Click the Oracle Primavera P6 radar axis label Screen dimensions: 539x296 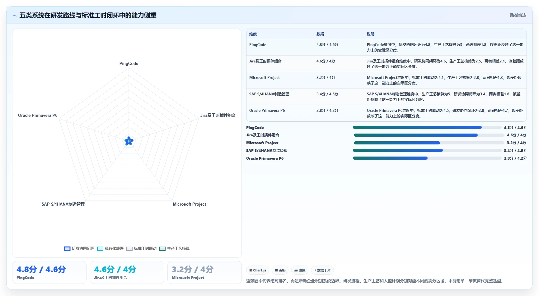[38, 115]
